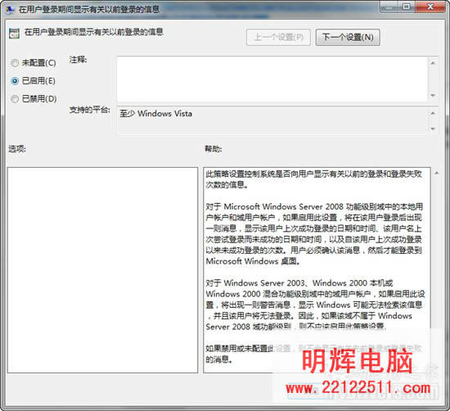Click the window title bar app icon

click(x=10, y=10)
